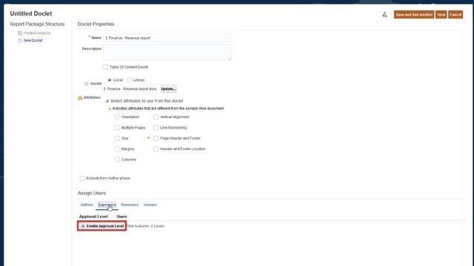
Task: Enable Page Header and Footer checkbox
Action: (x=156, y=138)
